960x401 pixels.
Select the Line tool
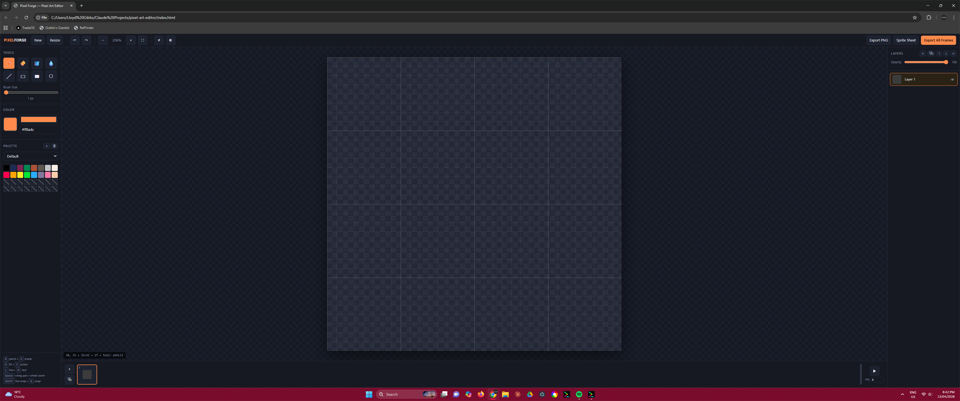coord(9,76)
